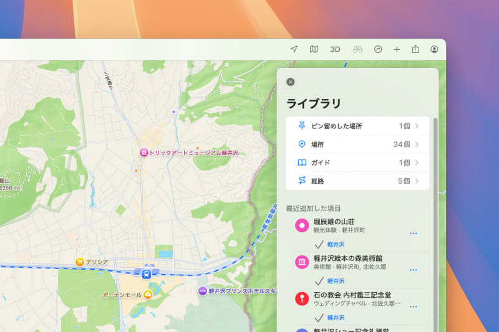Expand chevron on ピン留めした場所 row
499x332 pixels.
[417, 126]
